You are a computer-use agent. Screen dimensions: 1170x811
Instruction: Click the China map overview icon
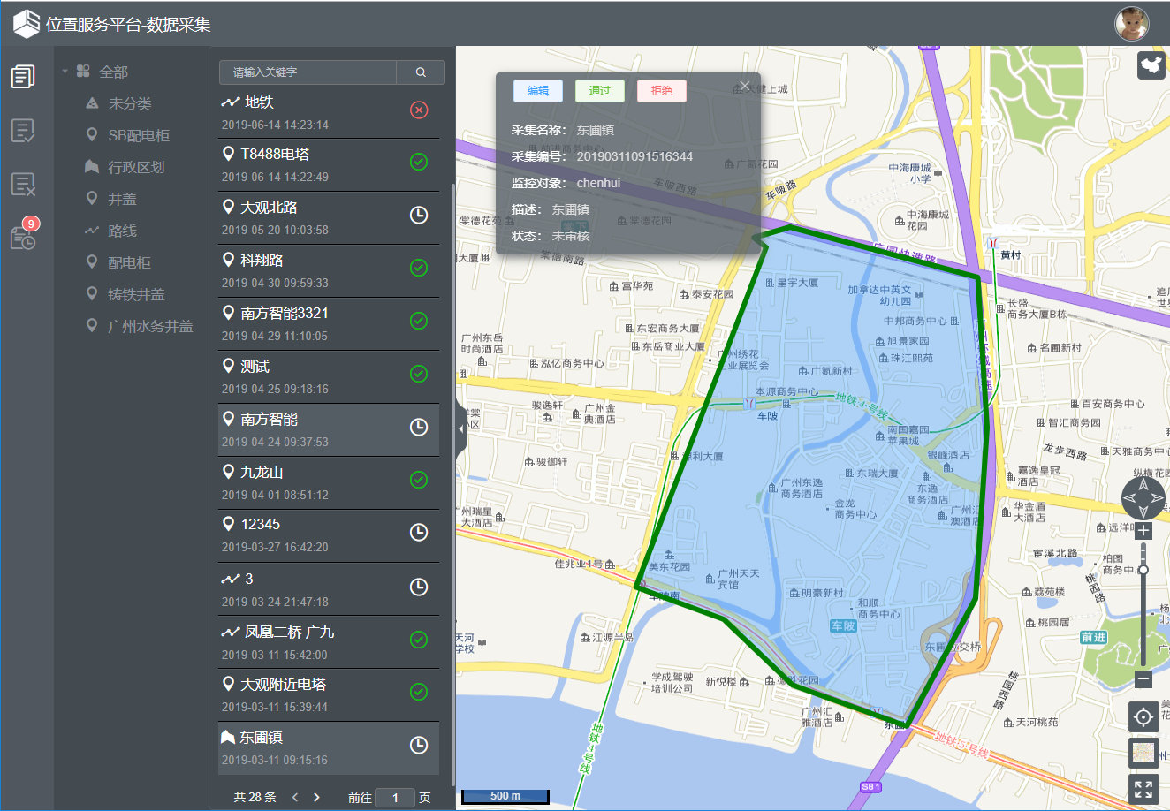(x=1151, y=64)
